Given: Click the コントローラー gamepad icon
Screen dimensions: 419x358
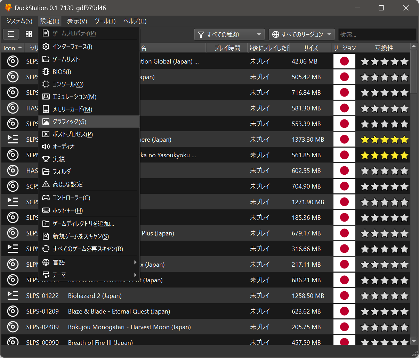Looking at the screenshot, I should pos(46,198).
